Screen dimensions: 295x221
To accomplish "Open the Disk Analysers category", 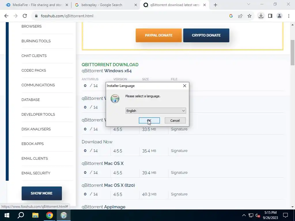I will (x=36, y=129).
